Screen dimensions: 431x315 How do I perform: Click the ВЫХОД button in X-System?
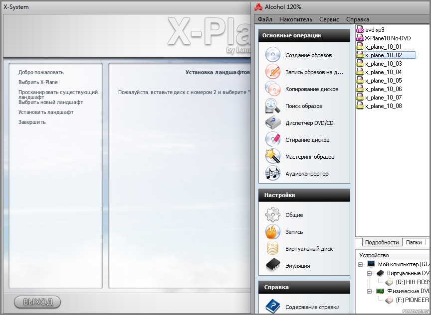(x=37, y=302)
